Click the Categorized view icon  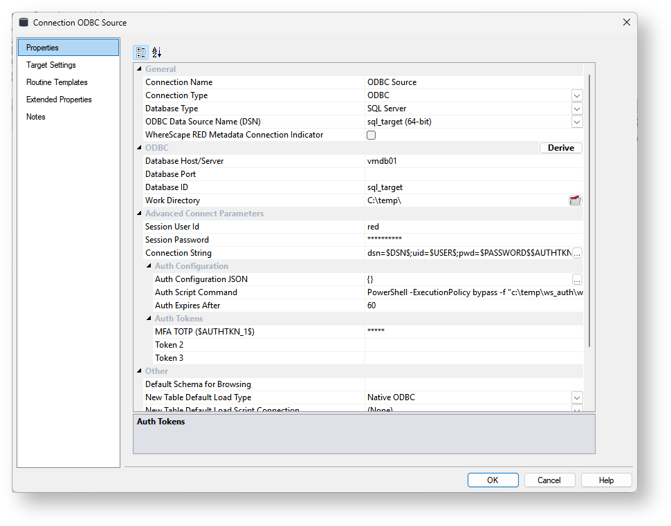pos(140,52)
